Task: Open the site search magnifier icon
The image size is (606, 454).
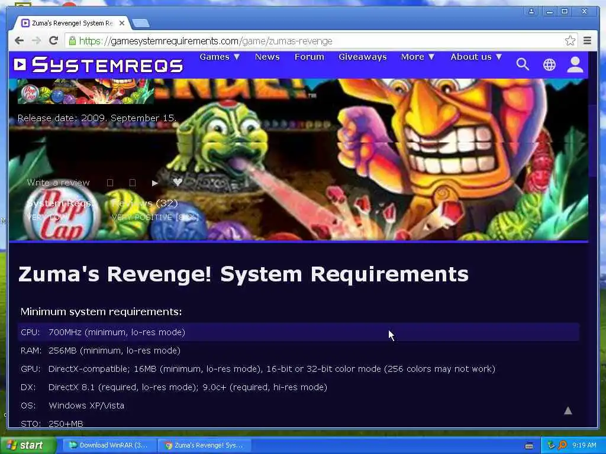Action: click(x=523, y=64)
